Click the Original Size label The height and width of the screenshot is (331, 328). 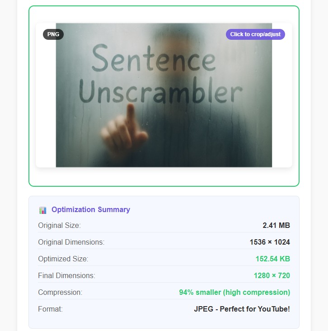[x=59, y=225]
